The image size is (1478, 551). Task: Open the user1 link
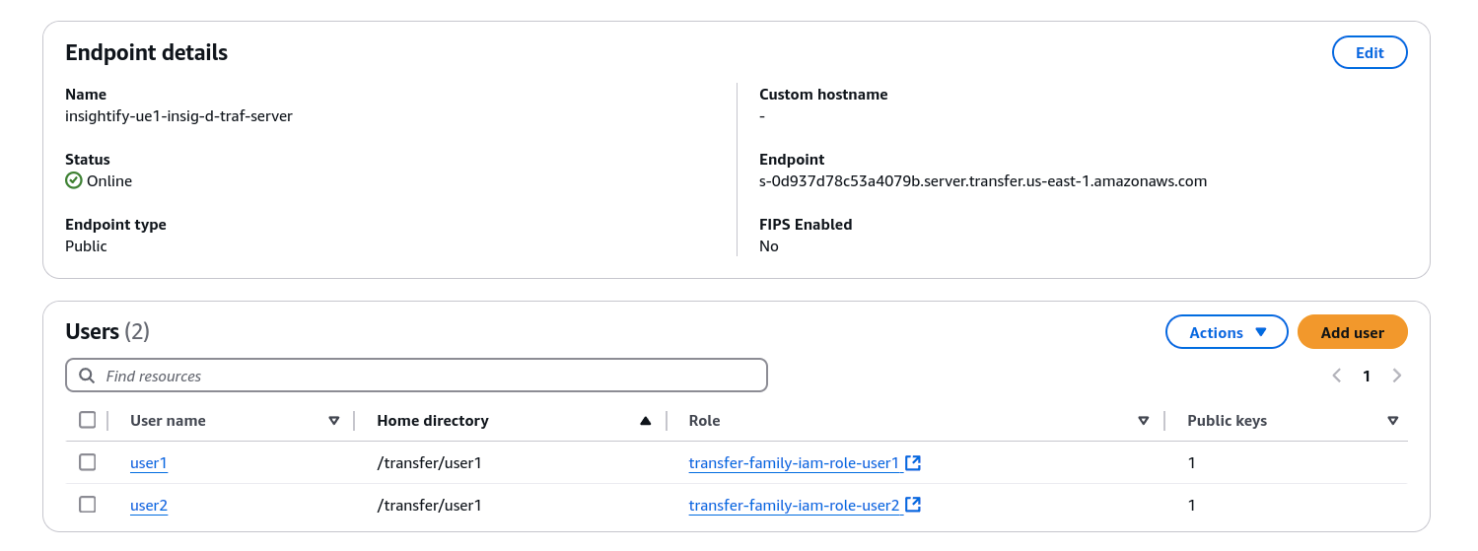click(x=149, y=463)
